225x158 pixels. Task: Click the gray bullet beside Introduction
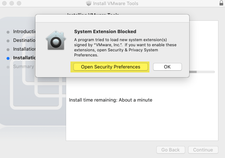(x=8, y=32)
